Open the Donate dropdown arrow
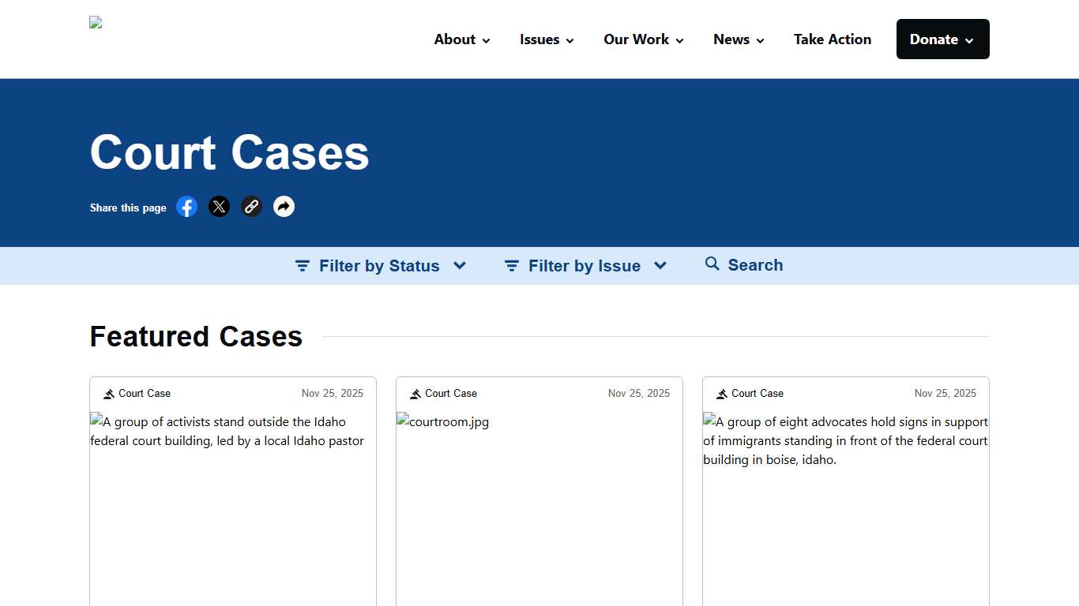Image resolution: width=1079 pixels, height=606 pixels. tap(970, 39)
